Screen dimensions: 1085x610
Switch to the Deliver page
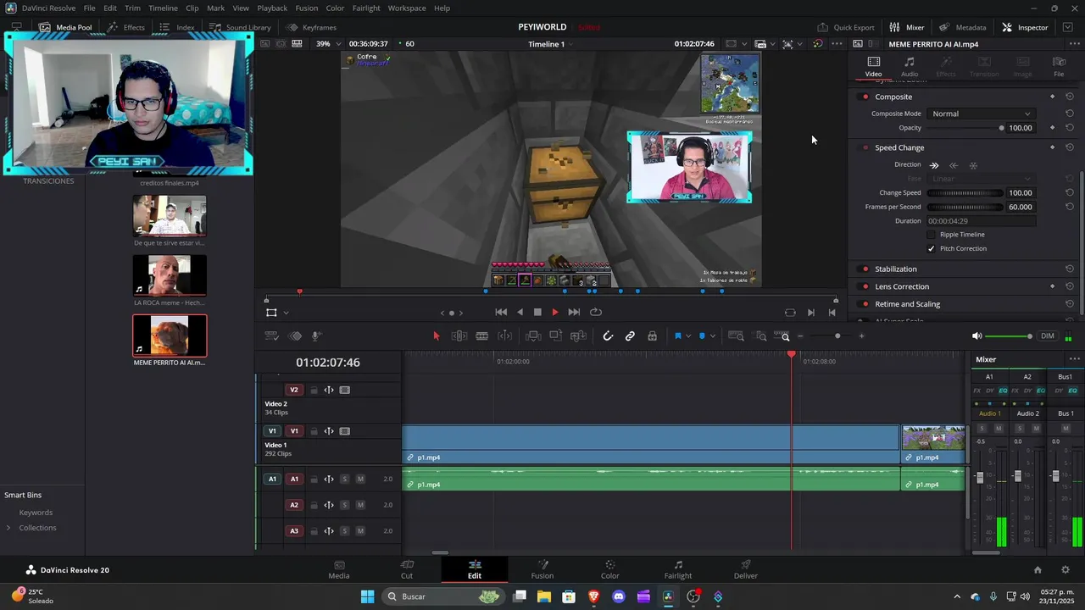(746, 568)
